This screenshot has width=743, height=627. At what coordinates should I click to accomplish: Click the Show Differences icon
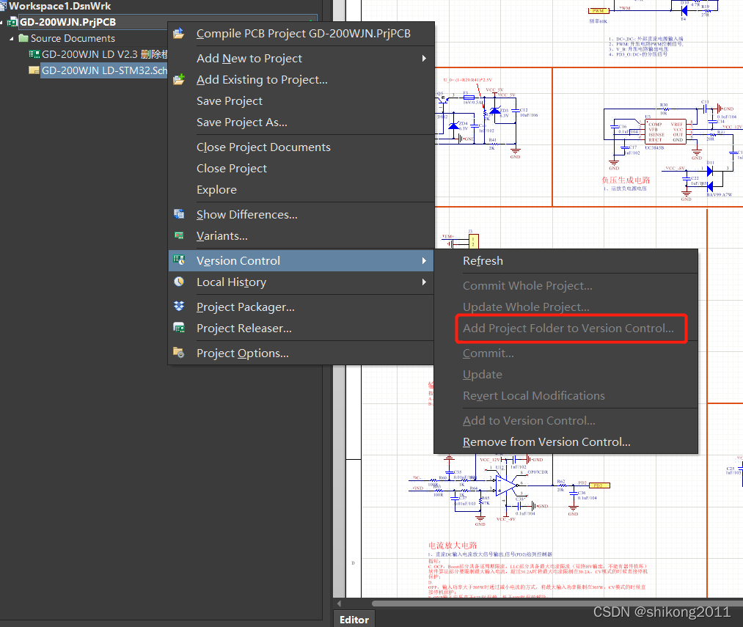point(178,215)
